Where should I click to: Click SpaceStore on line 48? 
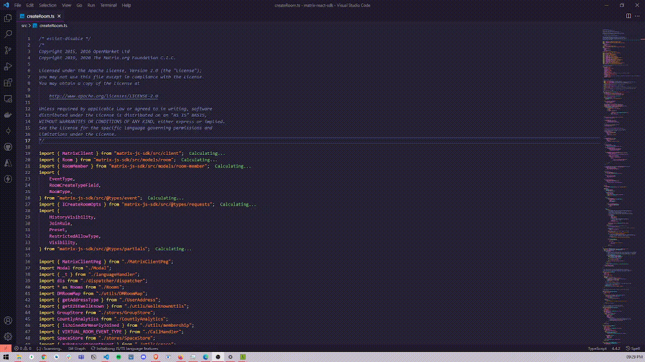point(70,338)
